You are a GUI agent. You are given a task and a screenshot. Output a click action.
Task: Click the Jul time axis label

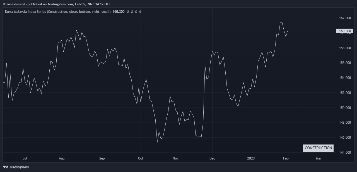click(25, 158)
